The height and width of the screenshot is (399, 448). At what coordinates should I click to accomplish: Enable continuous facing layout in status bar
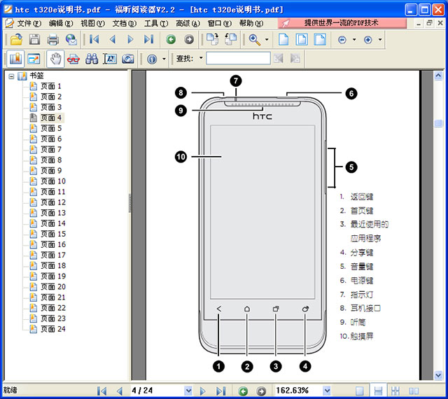[x=395, y=391]
